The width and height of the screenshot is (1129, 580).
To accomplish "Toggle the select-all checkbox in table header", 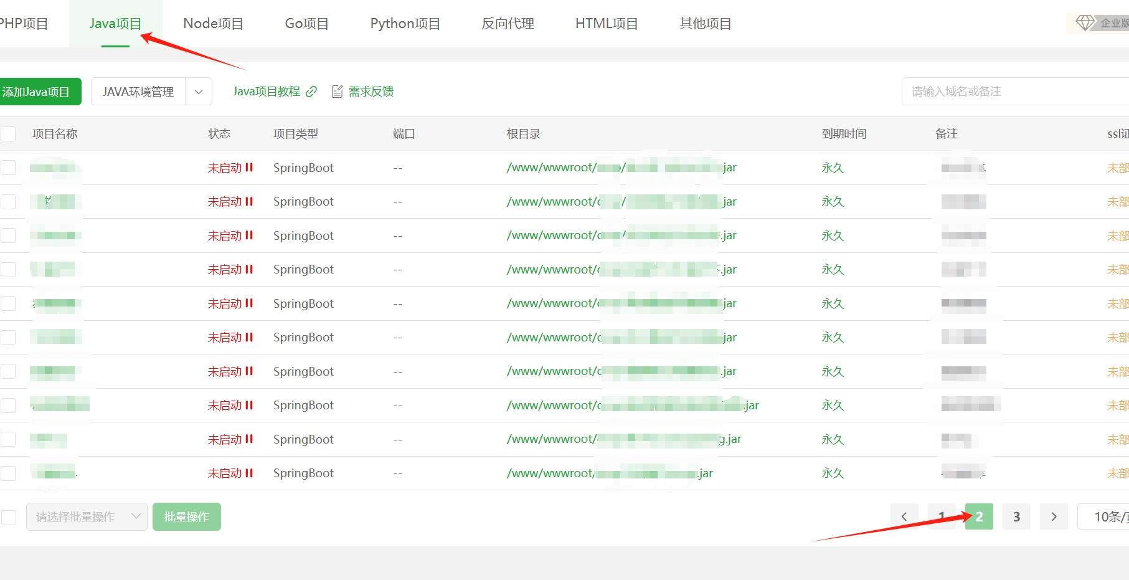I will click(x=8, y=134).
